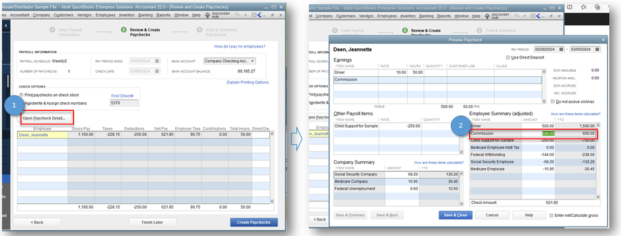
Task: Open small toolbar dropdown arrow in right window
Action: [524, 16]
